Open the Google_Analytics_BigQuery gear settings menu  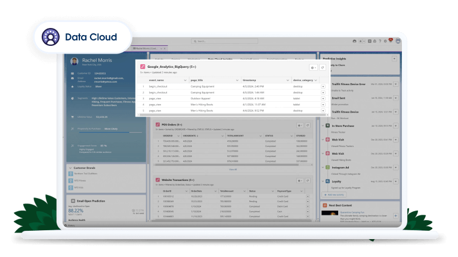(313, 68)
